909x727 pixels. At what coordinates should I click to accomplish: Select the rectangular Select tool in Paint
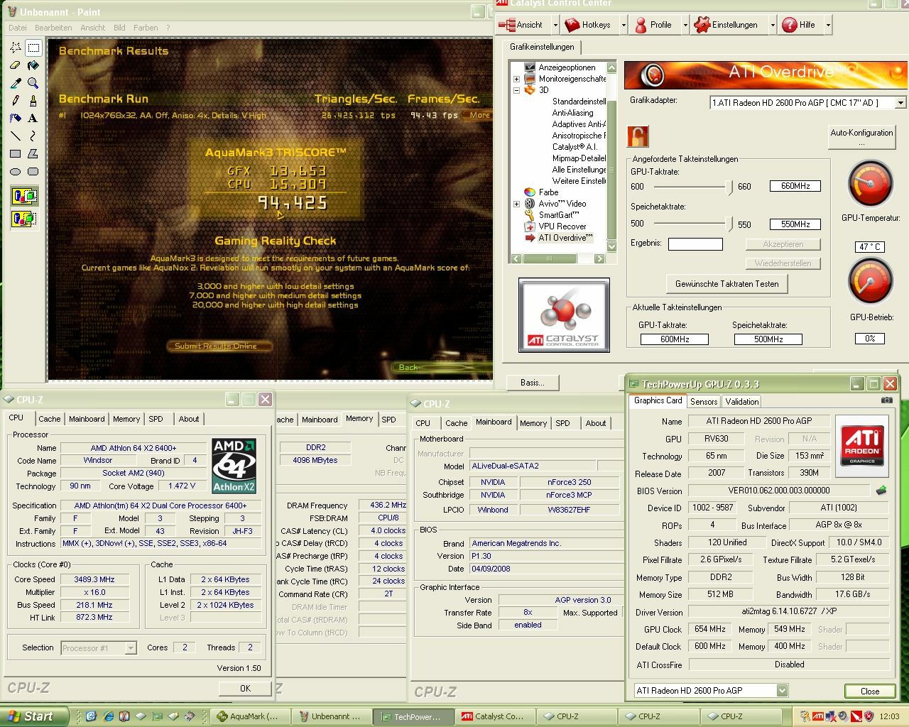(33, 48)
